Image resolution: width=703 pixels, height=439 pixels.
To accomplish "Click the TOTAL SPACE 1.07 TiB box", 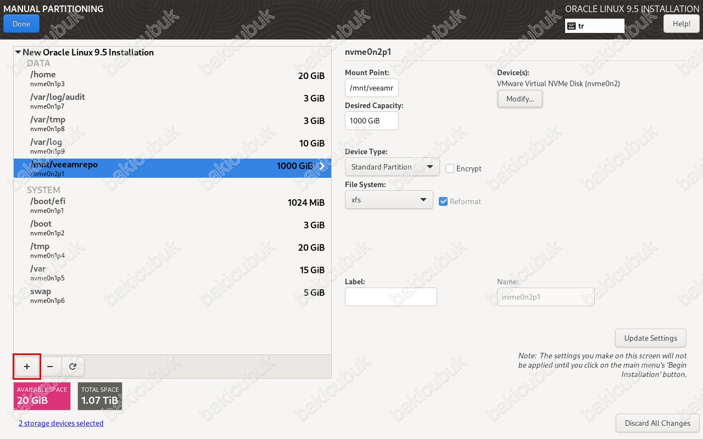I will 100,396.
